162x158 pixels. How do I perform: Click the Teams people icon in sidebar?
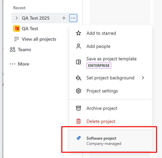[x=13, y=50]
